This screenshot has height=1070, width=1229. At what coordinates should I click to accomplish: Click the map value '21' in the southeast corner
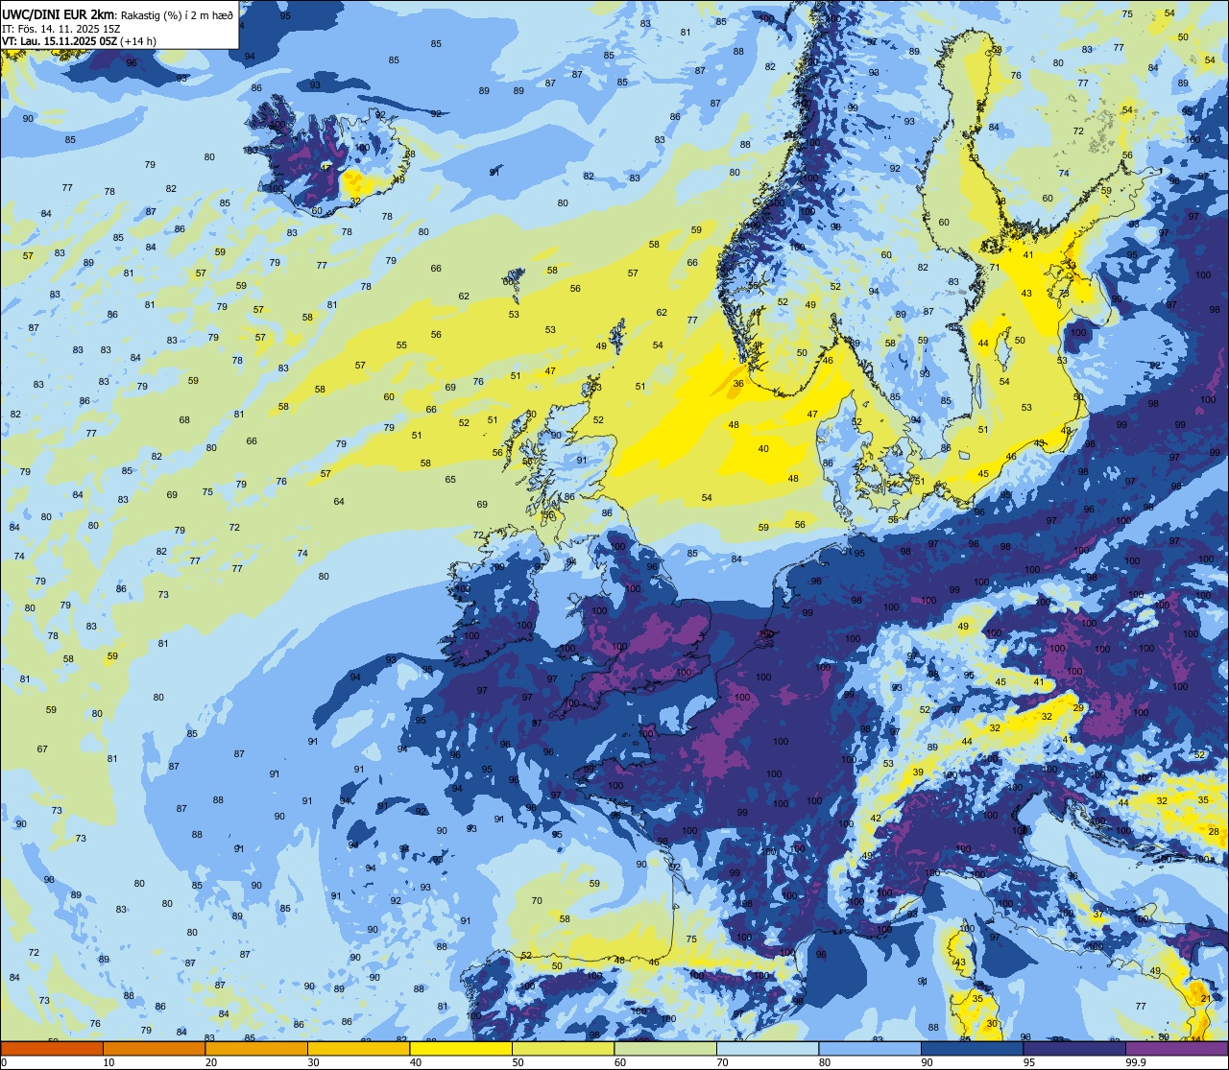click(1205, 999)
